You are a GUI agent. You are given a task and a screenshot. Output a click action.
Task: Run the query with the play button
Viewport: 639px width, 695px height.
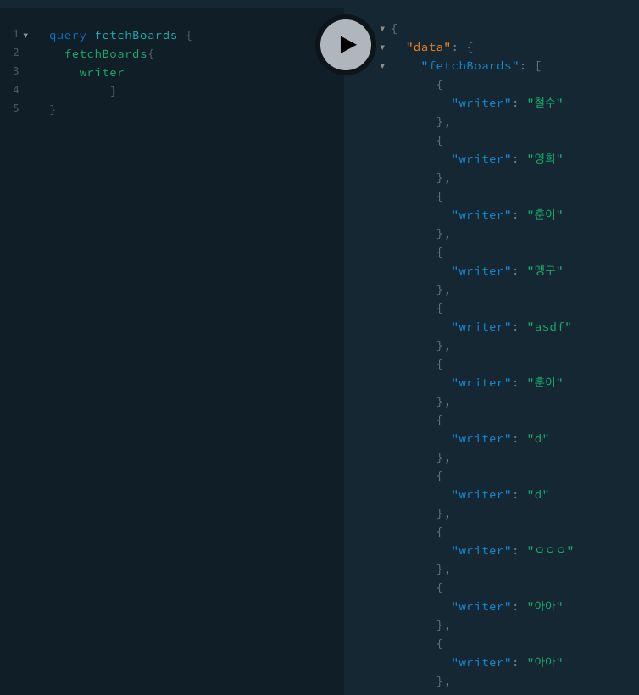pos(346,45)
